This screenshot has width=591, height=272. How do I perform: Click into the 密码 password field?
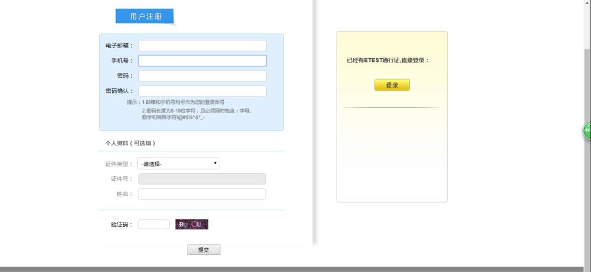(x=202, y=76)
